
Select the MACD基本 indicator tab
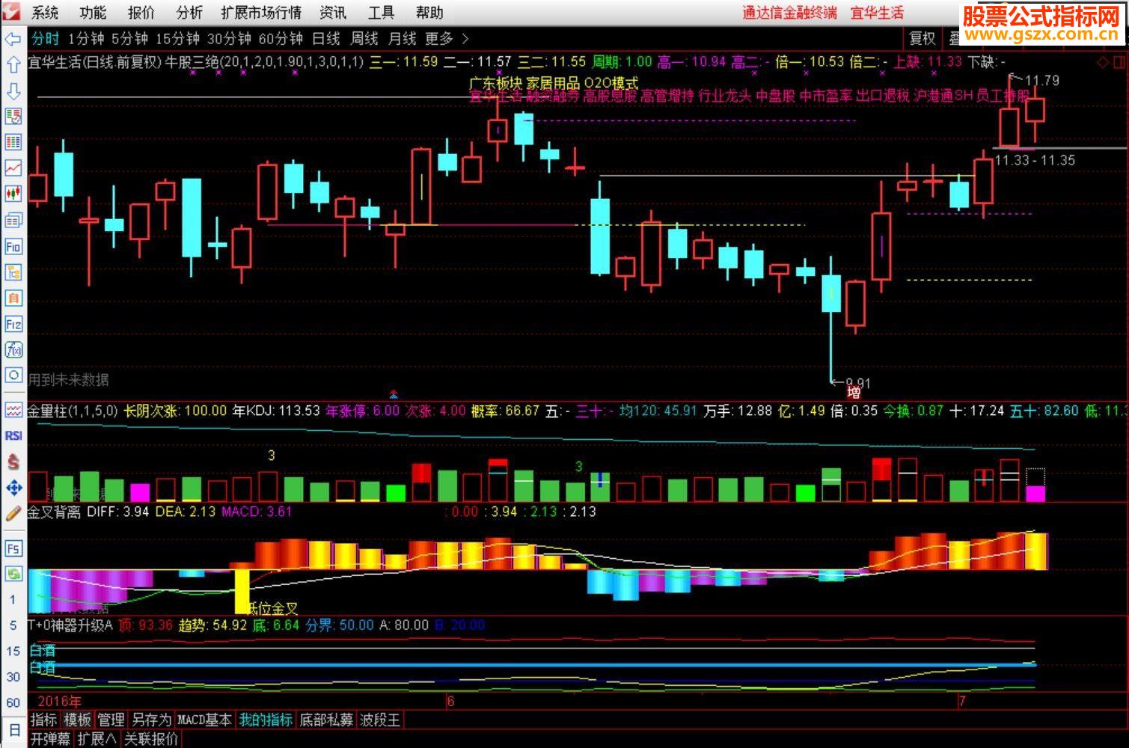click(x=204, y=720)
